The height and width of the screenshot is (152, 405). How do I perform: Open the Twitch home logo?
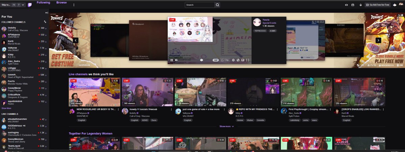tap(30, 5)
